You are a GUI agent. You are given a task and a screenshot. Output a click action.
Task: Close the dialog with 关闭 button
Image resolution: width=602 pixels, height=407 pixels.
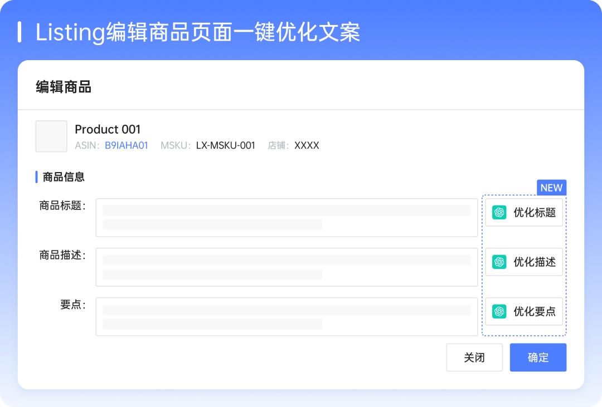pos(474,357)
